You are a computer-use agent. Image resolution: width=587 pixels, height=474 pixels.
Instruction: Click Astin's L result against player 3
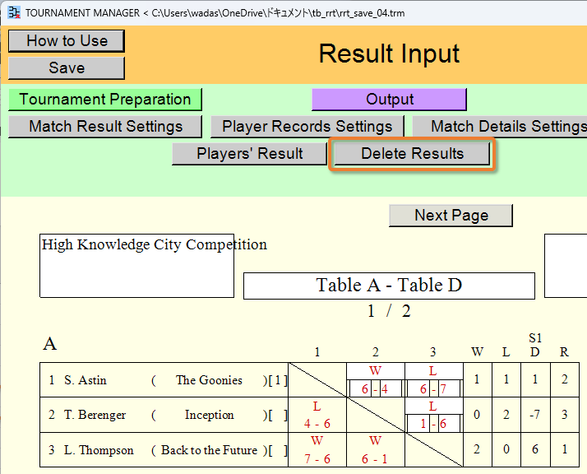tap(432, 370)
